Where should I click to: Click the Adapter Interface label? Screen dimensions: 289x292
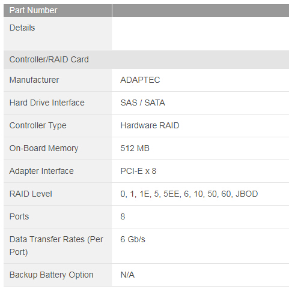41,171
